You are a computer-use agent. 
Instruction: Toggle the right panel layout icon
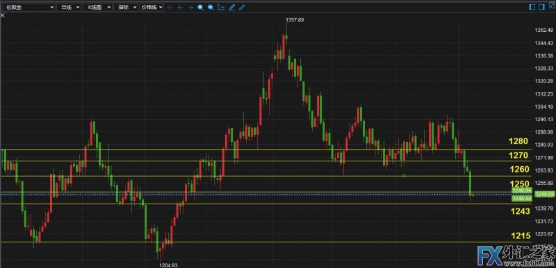click(541, 7)
